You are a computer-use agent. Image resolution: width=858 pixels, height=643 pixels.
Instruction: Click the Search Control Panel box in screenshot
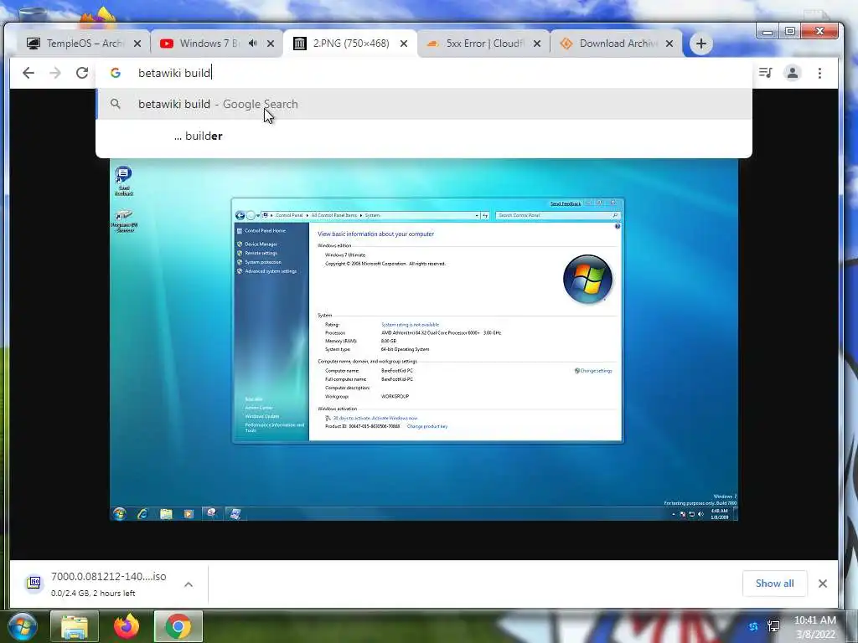tap(557, 215)
